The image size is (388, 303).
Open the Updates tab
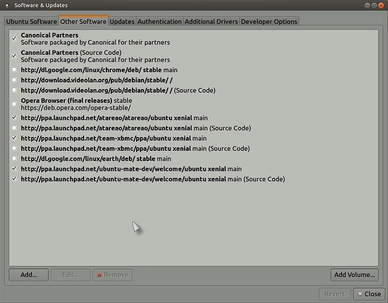[122, 22]
